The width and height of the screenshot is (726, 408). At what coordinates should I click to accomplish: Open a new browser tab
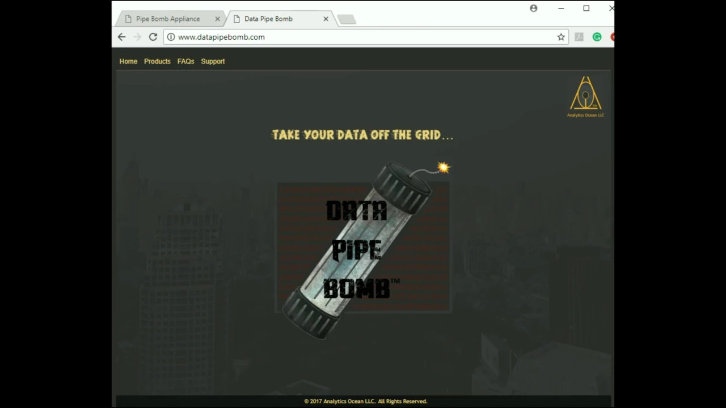coord(347,19)
